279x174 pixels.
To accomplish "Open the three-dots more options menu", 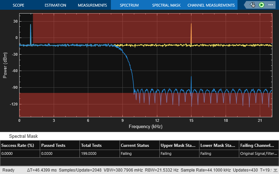I will click(x=271, y=5).
